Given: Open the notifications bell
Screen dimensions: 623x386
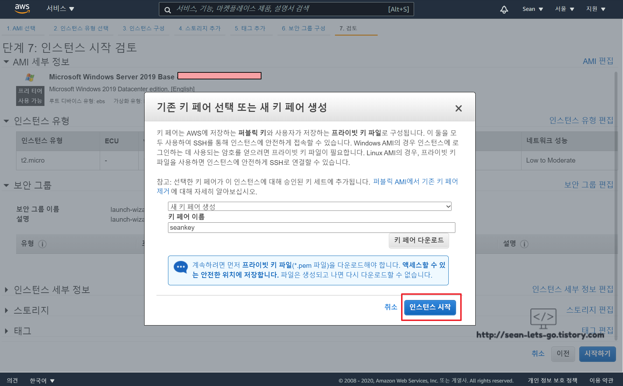Looking at the screenshot, I should click(504, 9).
